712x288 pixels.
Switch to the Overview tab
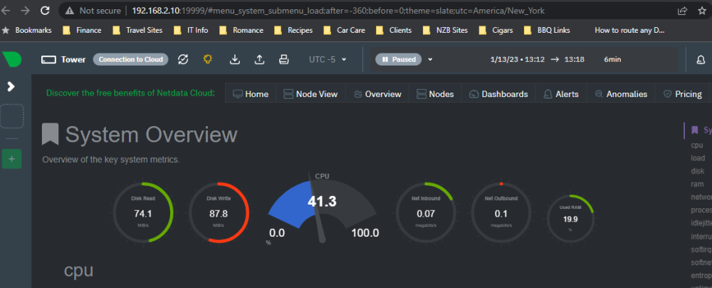click(377, 94)
